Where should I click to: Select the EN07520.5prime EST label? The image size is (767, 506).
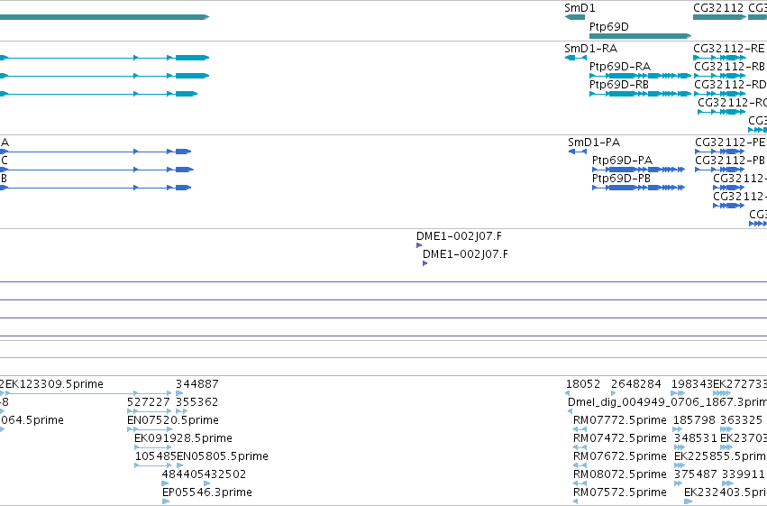click(173, 420)
